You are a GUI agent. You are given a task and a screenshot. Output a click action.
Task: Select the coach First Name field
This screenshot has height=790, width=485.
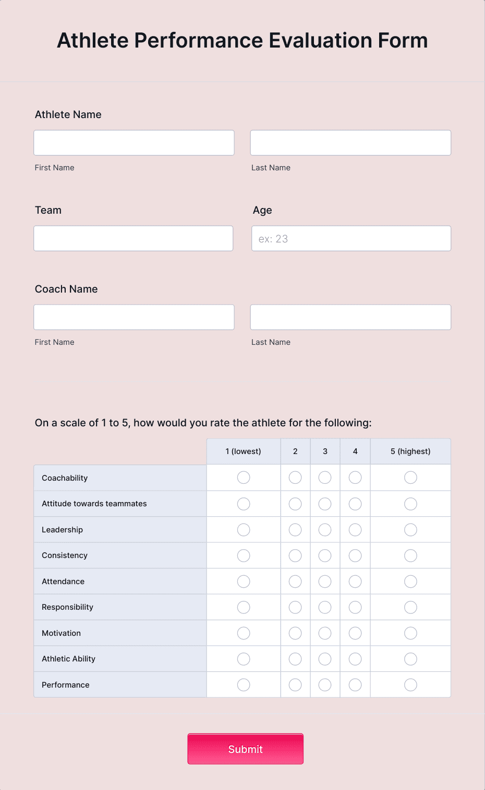[134, 317]
